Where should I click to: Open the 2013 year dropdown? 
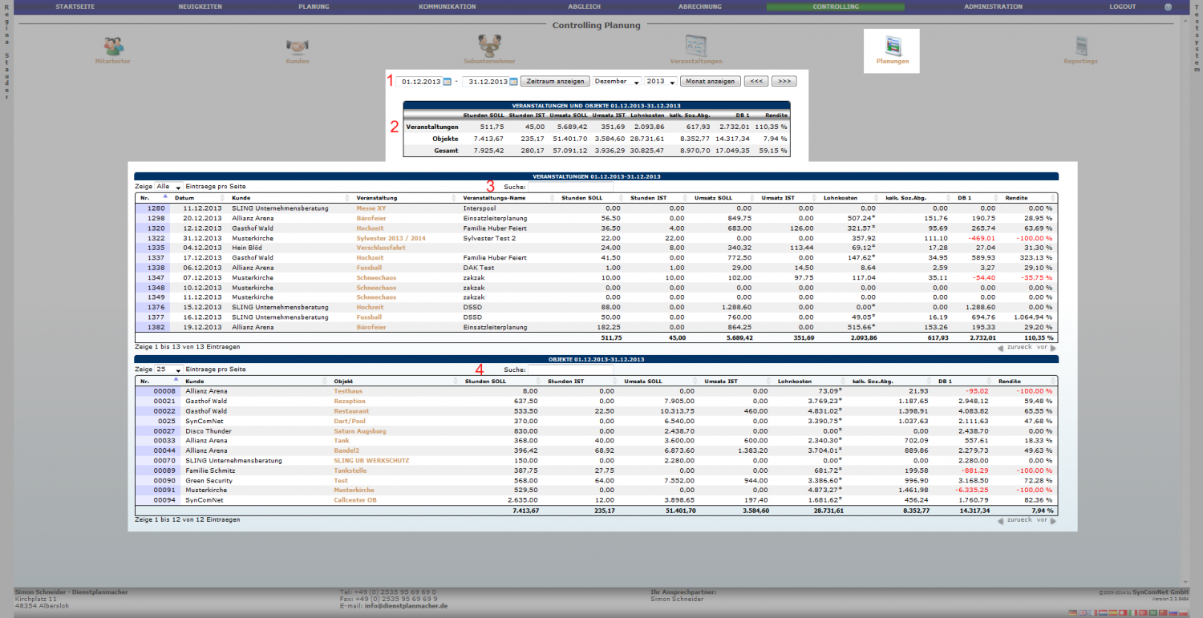tap(661, 82)
